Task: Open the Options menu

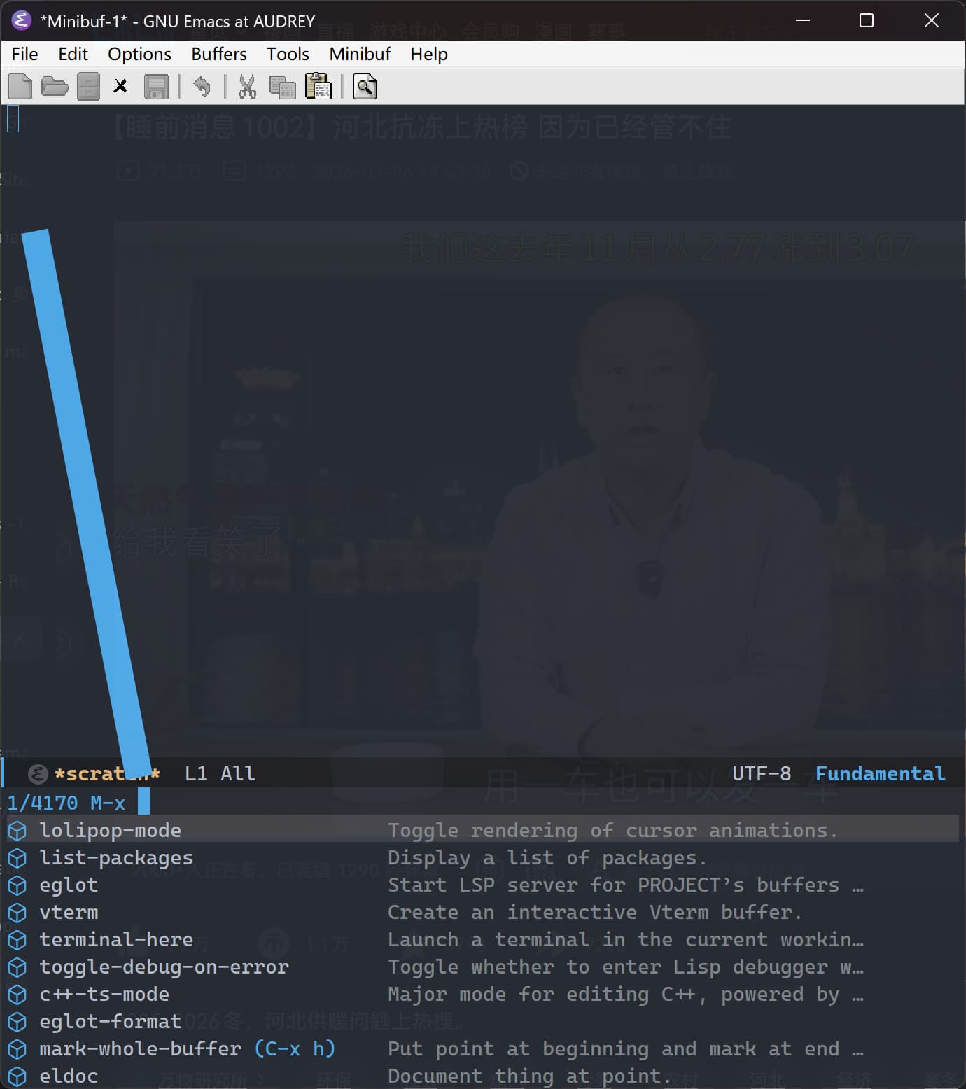Action: coord(139,54)
